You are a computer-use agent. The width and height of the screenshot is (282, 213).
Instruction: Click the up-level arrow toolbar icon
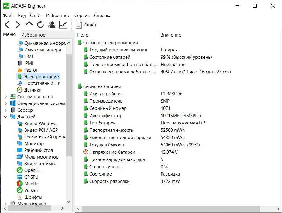tap(29, 24)
